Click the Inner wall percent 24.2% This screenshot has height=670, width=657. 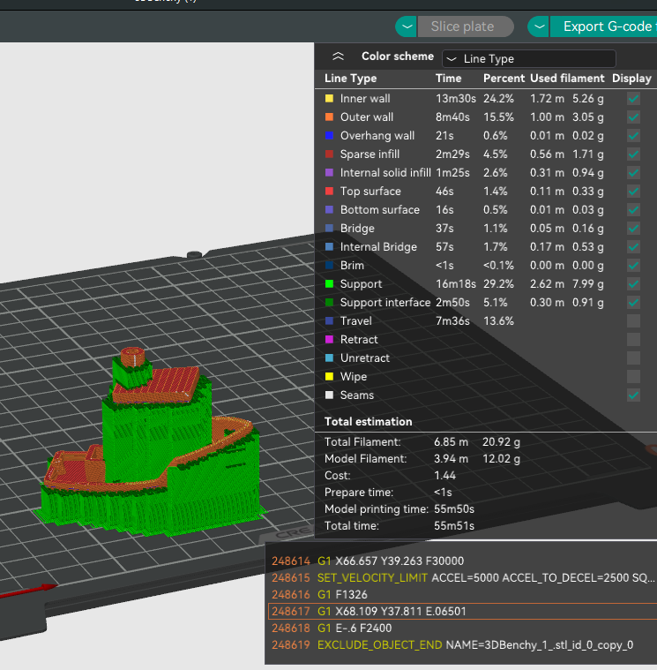pyautogui.click(x=498, y=99)
